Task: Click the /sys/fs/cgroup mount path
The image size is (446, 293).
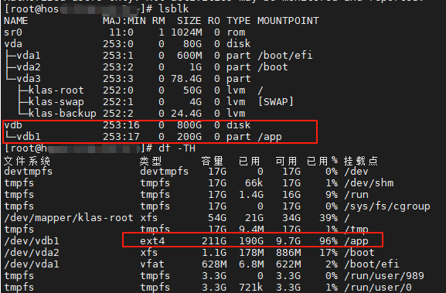Action: (387, 206)
